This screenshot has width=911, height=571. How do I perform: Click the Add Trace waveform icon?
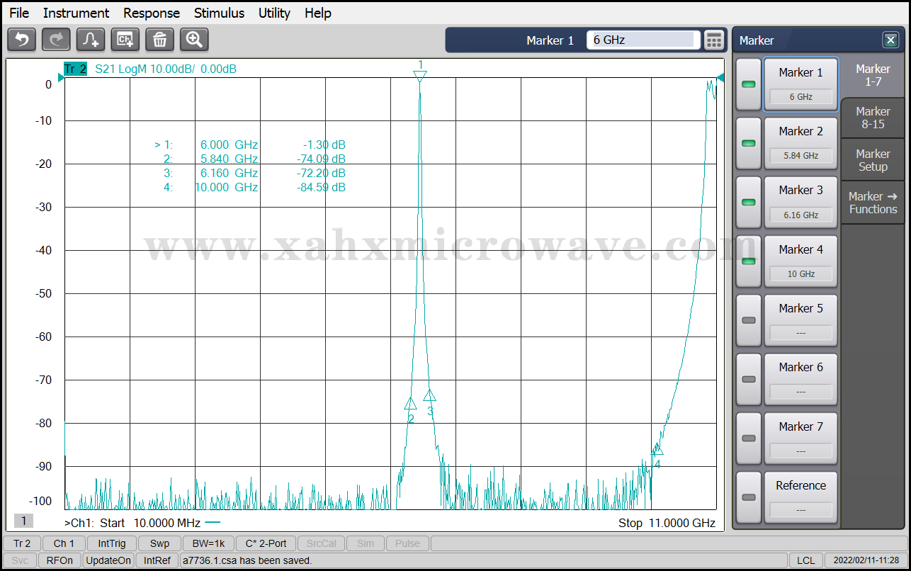click(x=91, y=40)
